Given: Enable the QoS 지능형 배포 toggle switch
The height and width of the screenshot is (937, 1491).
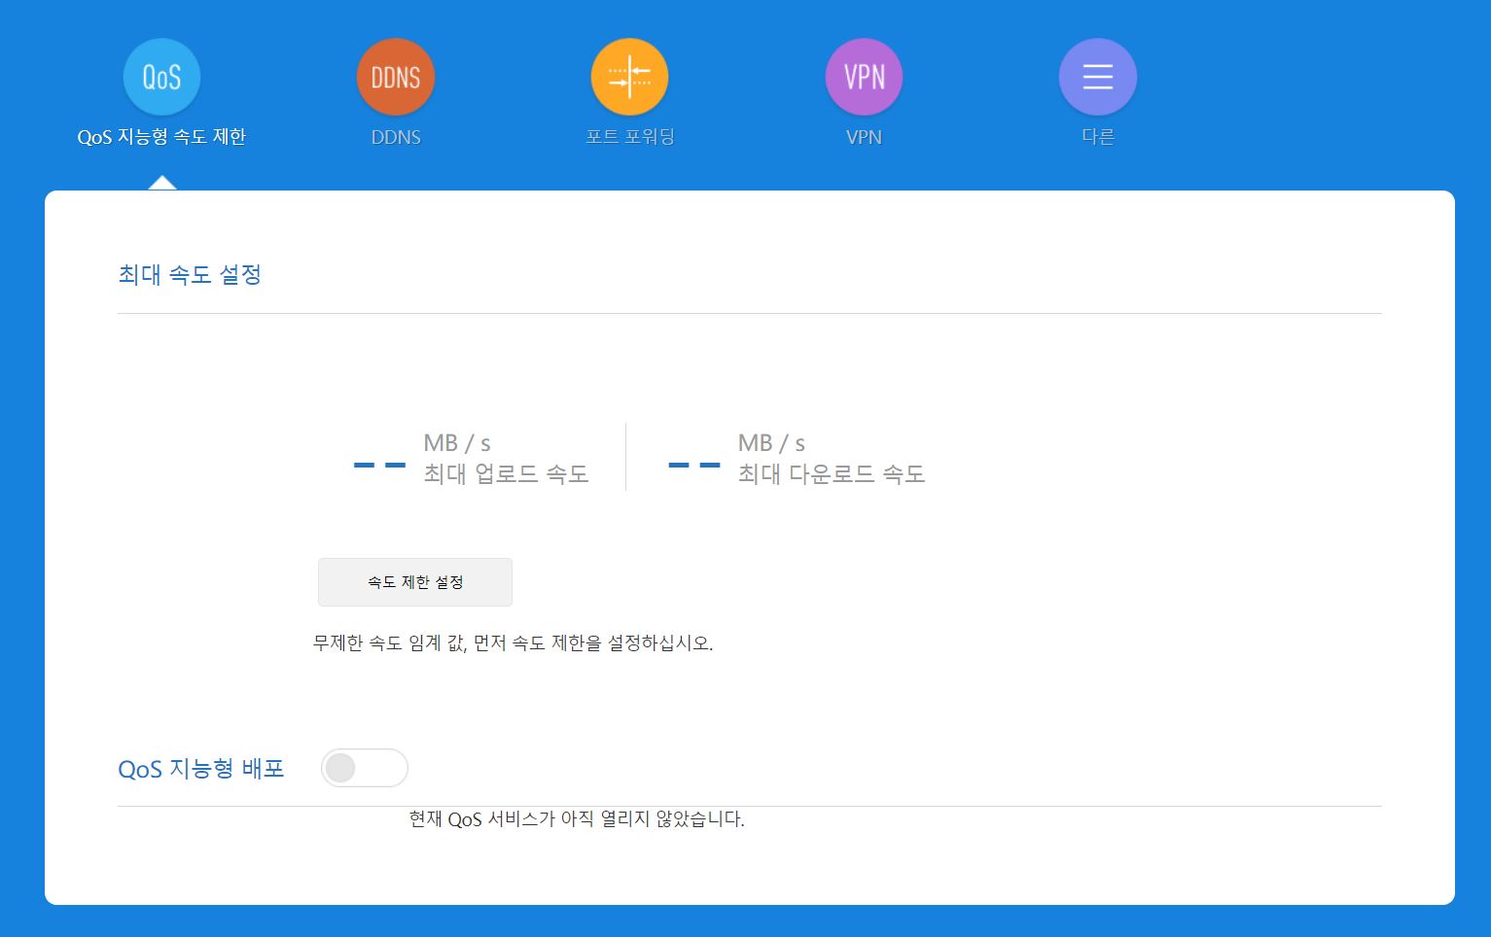Looking at the screenshot, I should point(365,768).
